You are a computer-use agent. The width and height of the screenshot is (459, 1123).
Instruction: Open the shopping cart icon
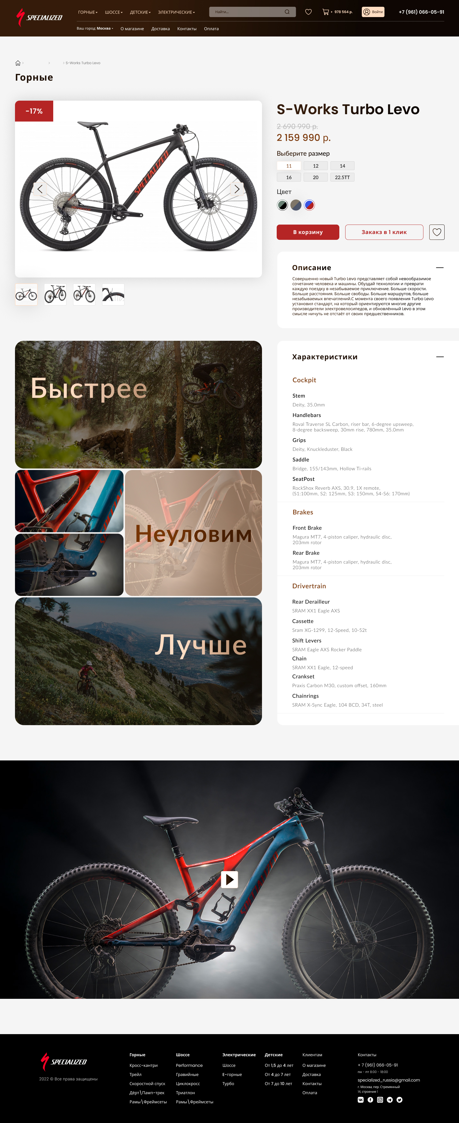point(325,12)
